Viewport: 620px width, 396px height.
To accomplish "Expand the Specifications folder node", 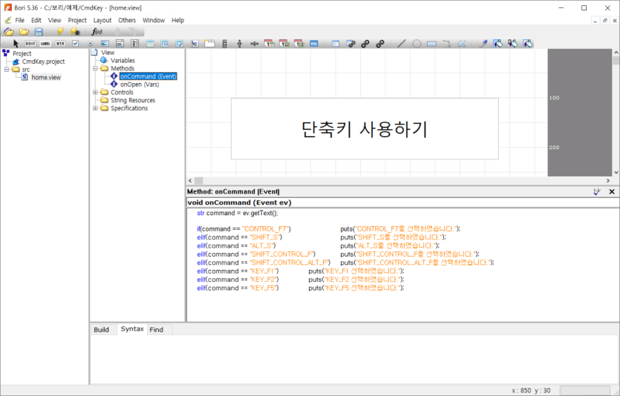I will 95,108.
